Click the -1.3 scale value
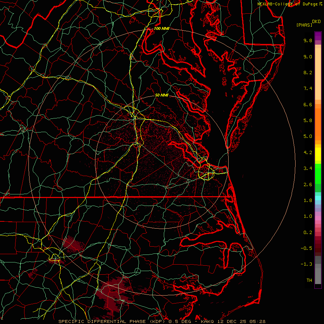Viewport: 324px width, 324px height. [306, 264]
